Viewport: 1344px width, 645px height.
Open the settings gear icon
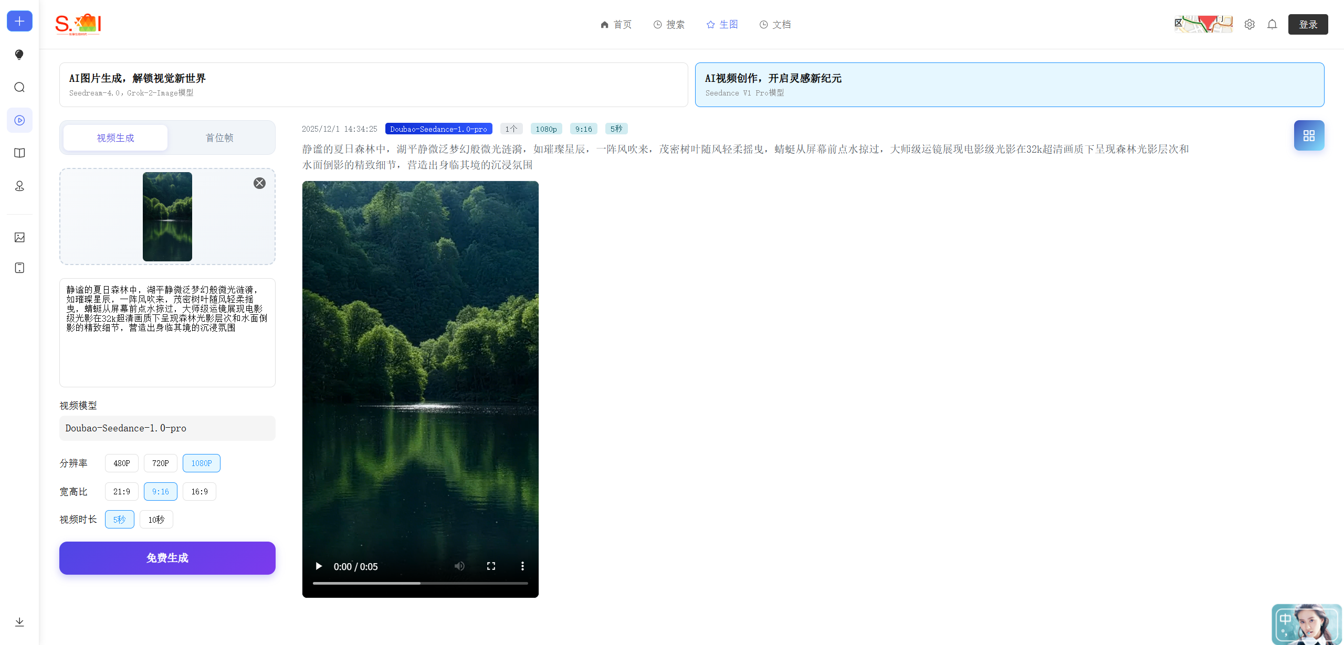[1249, 24]
